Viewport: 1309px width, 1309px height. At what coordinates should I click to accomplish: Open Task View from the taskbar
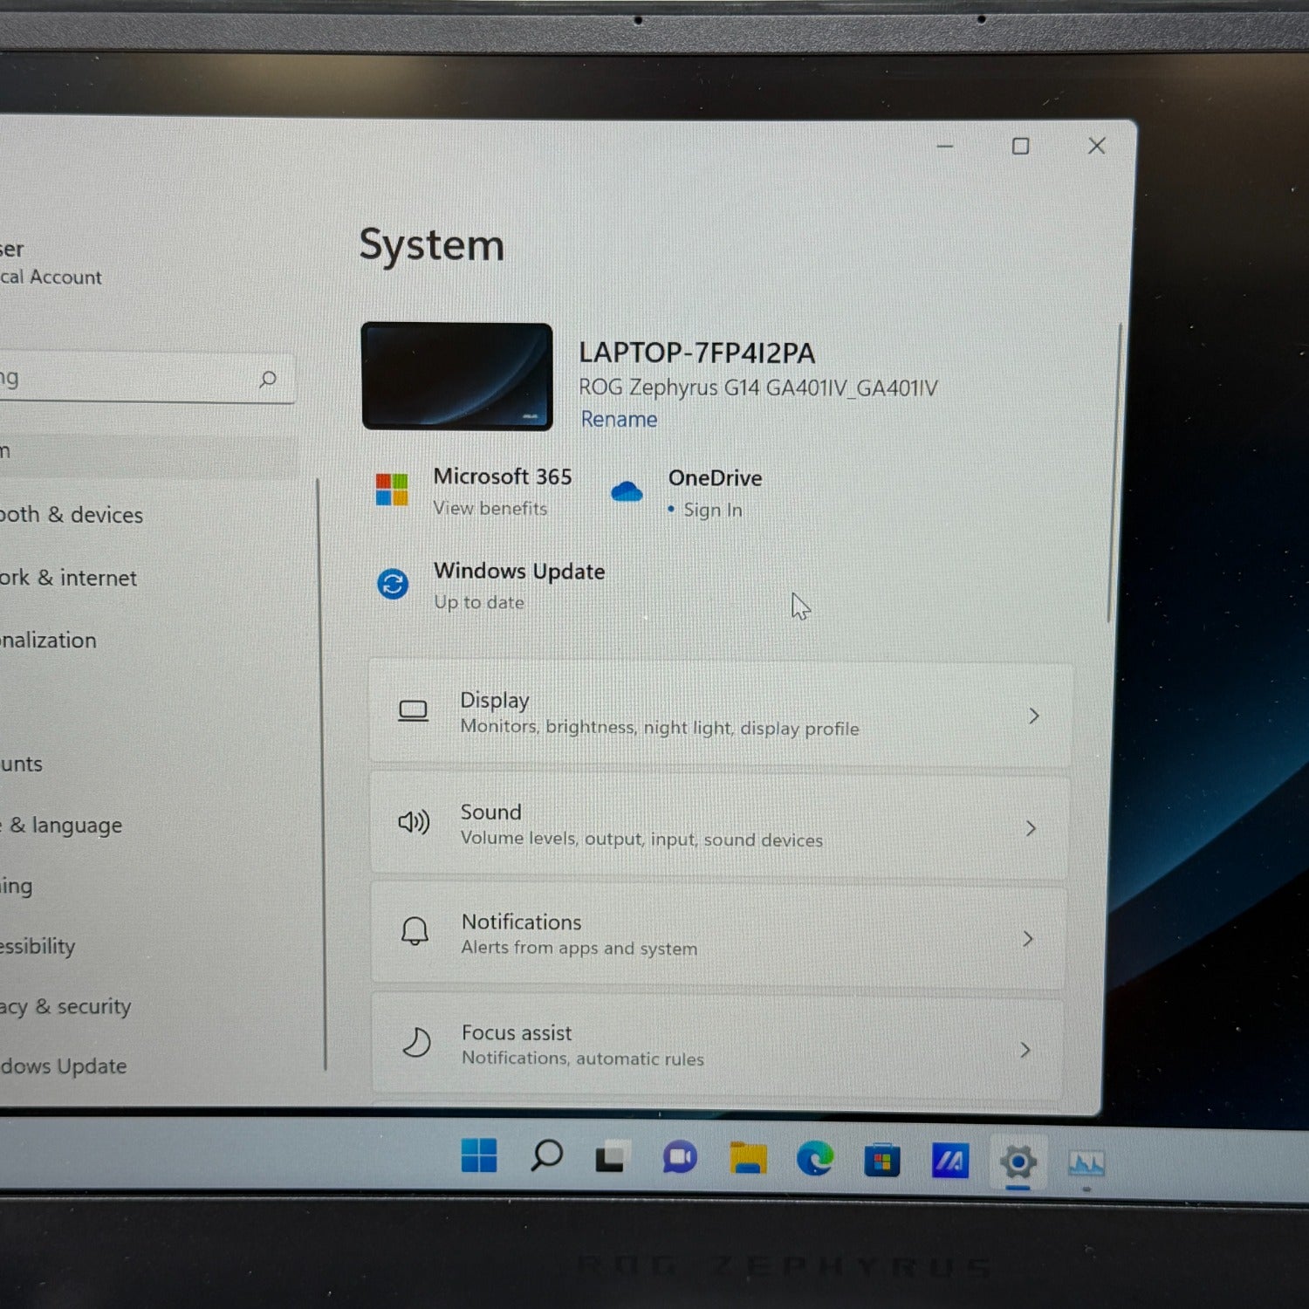(x=611, y=1157)
